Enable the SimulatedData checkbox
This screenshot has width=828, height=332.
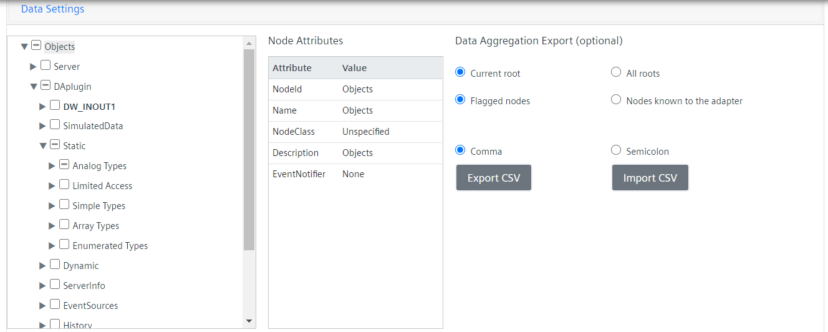[55, 125]
